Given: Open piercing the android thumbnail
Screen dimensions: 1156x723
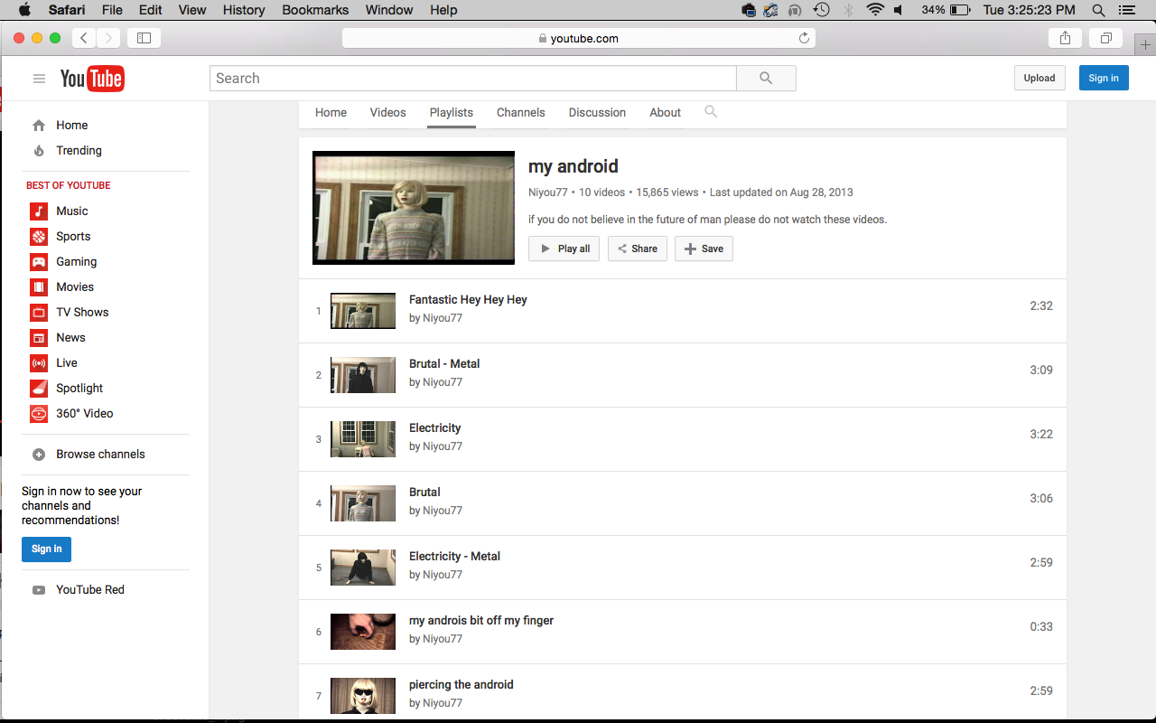Looking at the screenshot, I should (x=363, y=696).
